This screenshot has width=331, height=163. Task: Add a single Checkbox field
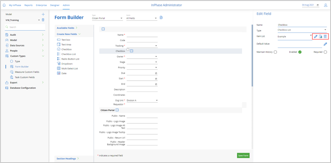[x=64, y=49]
